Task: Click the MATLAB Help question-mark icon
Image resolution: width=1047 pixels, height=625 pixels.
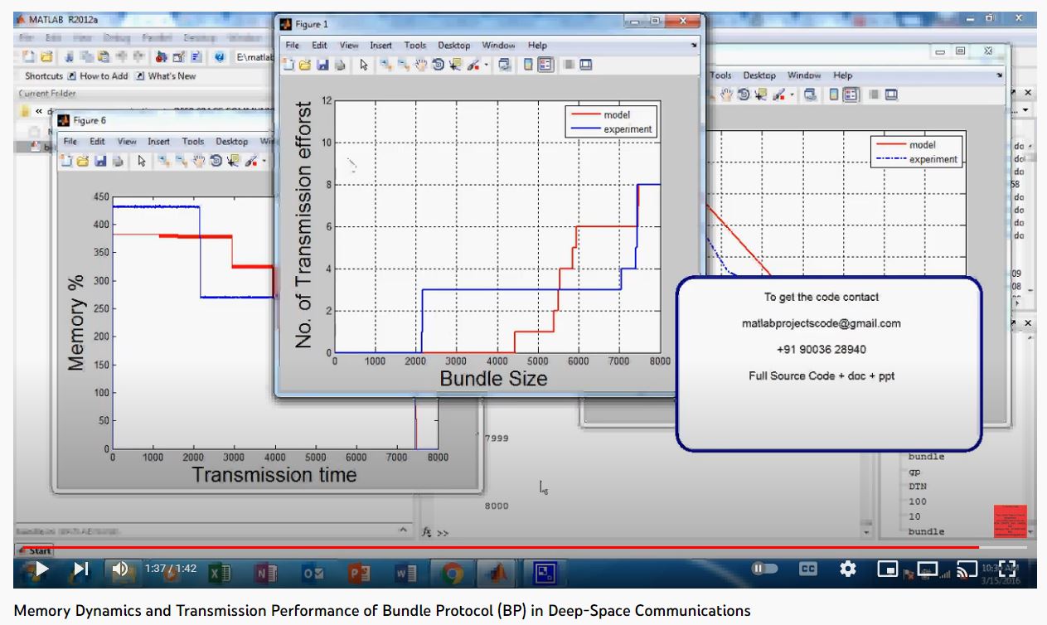Action: pyautogui.click(x=219, y=57)
